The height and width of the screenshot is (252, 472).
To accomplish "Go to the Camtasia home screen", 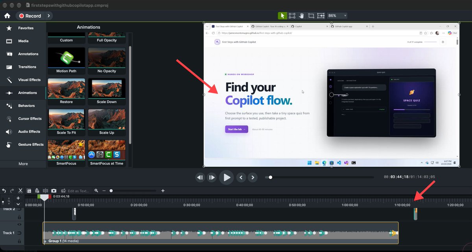I will point(7,16).
